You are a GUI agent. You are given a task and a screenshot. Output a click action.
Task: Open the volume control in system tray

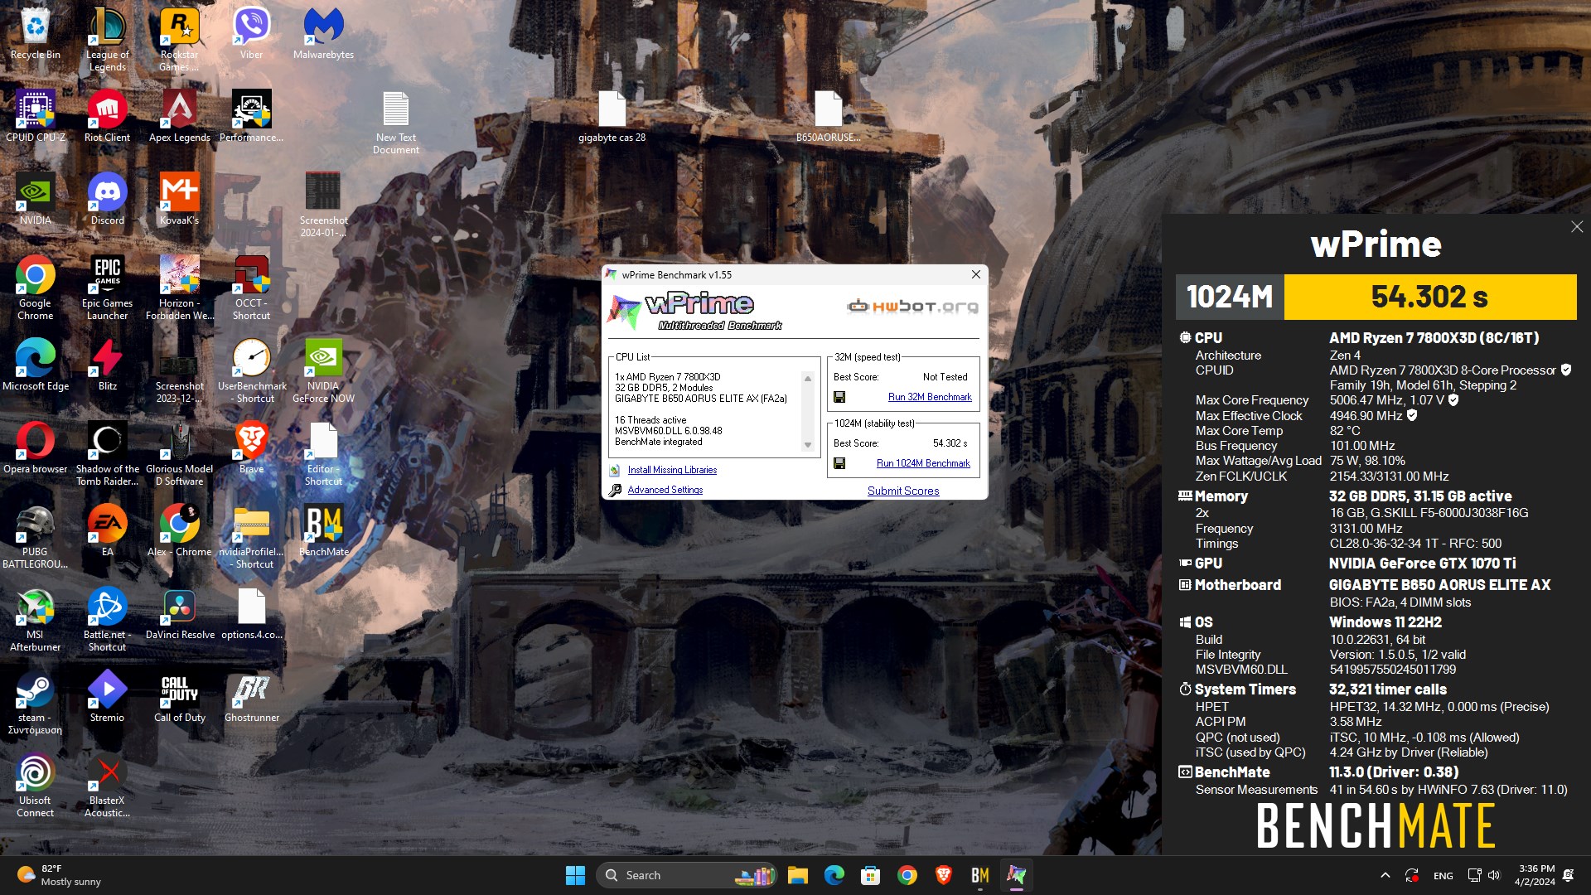(1494, 875)
